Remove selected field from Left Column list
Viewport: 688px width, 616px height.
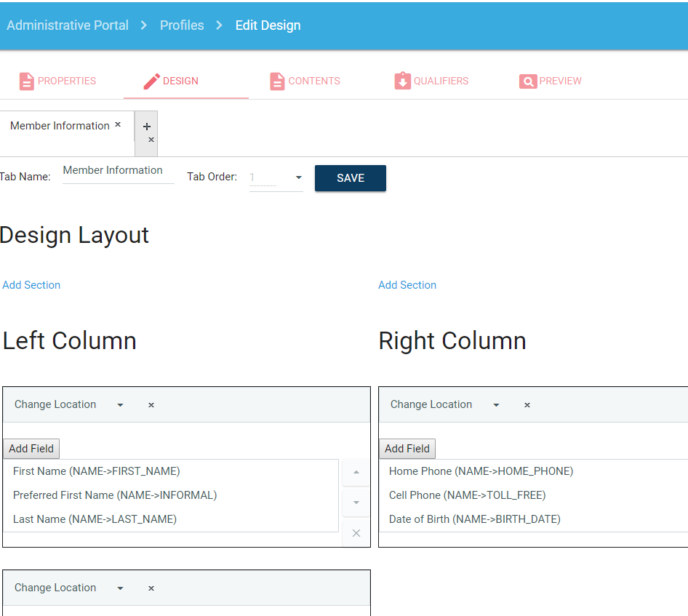[356, 533]
